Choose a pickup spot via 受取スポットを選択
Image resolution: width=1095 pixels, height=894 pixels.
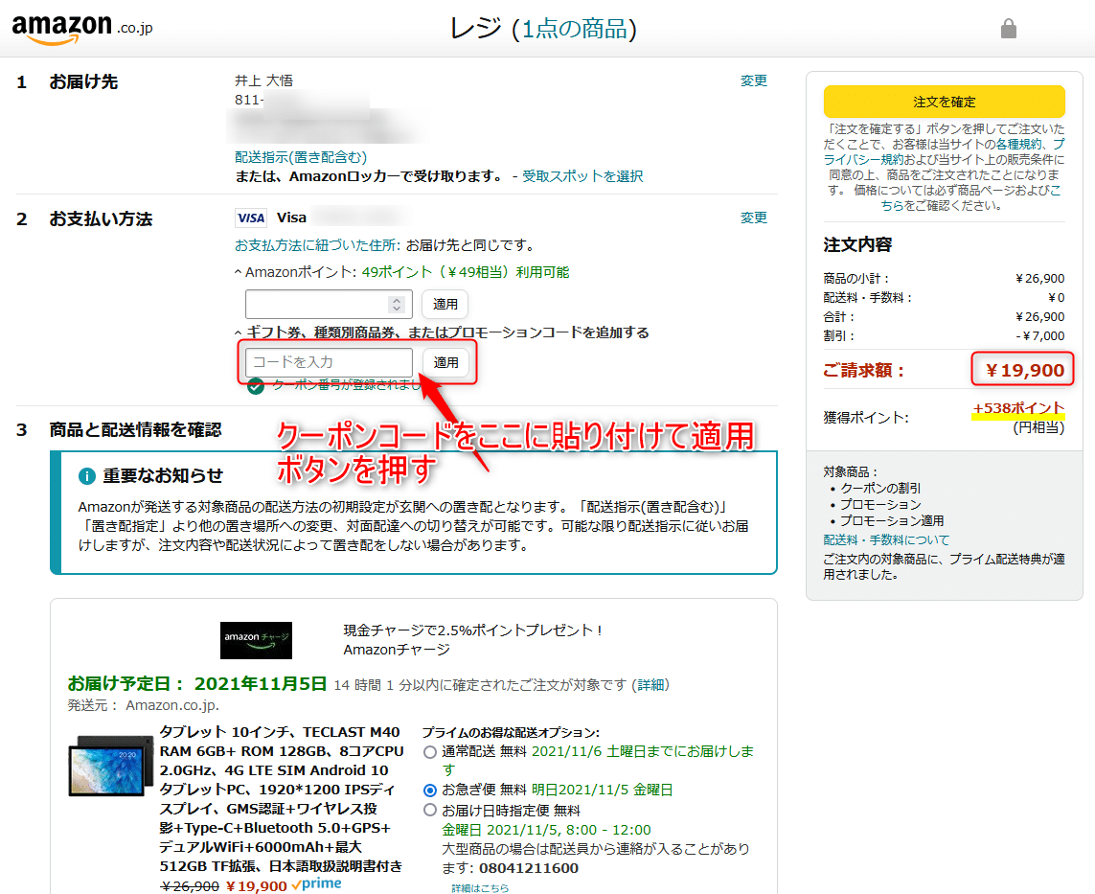pyautogui.click(x=582, y=176)
